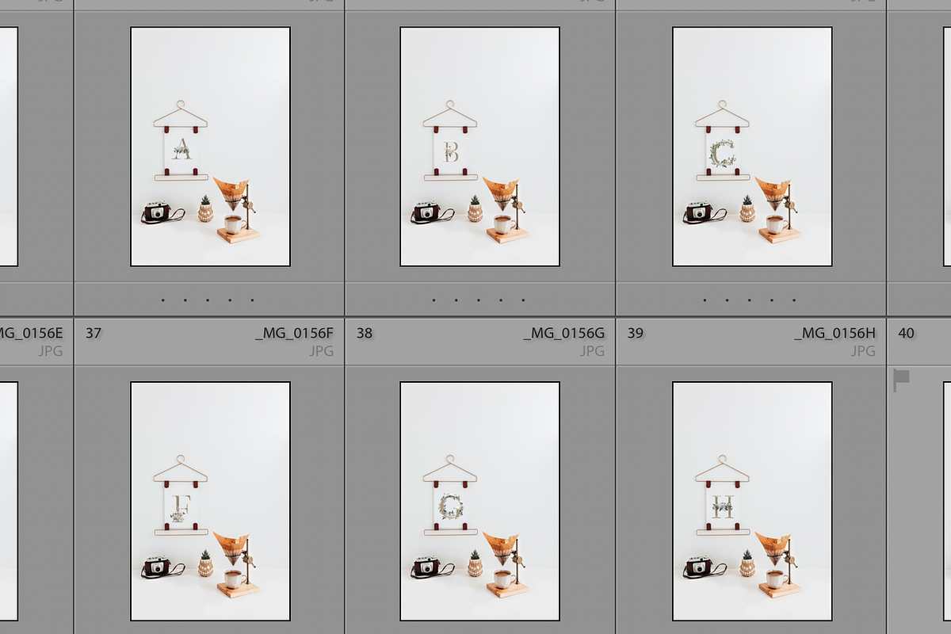951x634 pixels.
Task: Set star rating under the letter A photo
Action: coord(208,300)
